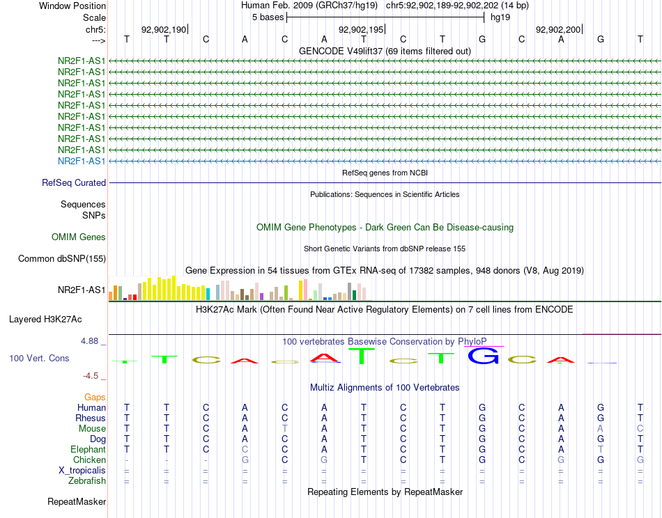Open the GTEx Gene Expression track title
Screen dimensions: 662x518
click(x=385, y=270)
